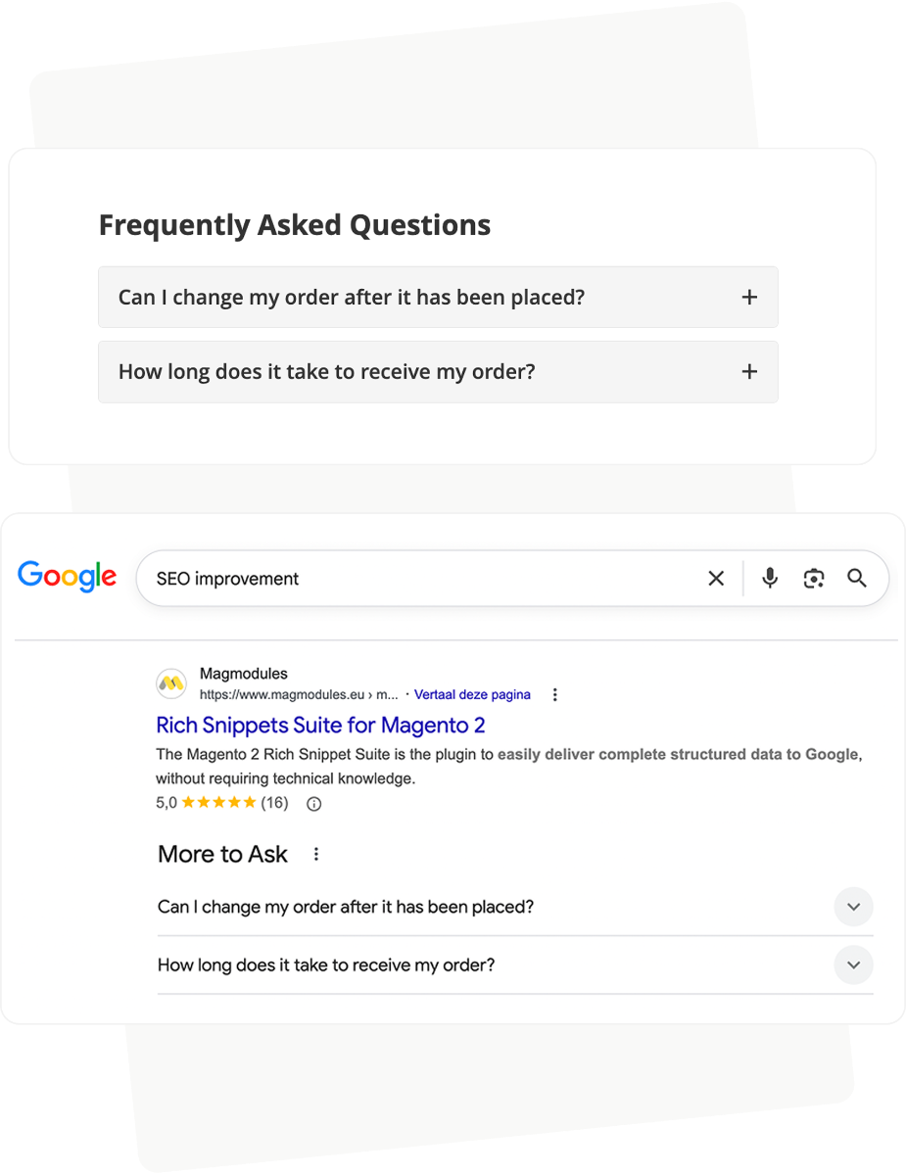Click the More to Ask section heading

221,853
